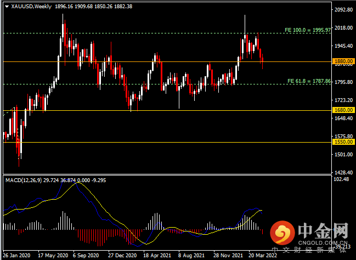This screenshot has height=260, width=356.
Task: Click the latest red candlestick near 1880
Action: point(262,61)
